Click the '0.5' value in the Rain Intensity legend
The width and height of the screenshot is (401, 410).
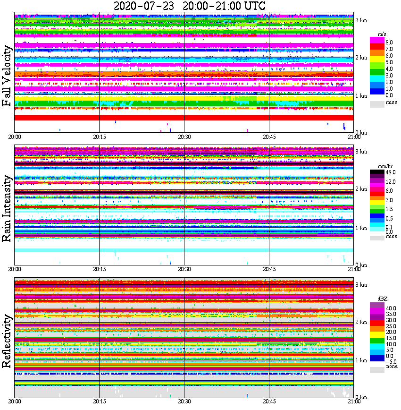pyautogui.click(x=389, y=218)
